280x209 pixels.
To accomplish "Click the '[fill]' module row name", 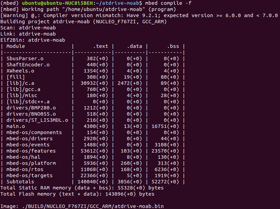I will click(x=16, y=77).
